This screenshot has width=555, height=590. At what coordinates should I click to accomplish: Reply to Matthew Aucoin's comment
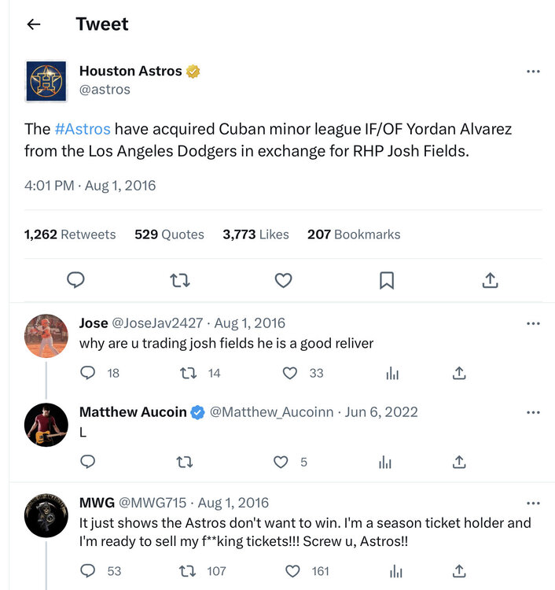[x=88, y=462]
